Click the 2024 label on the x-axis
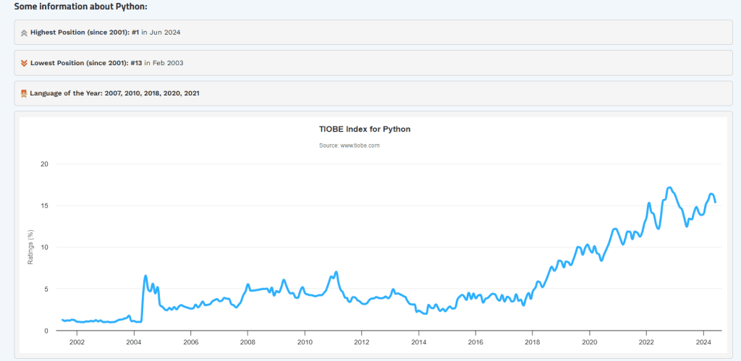Viewport: 741px width, 361px height. (703, 343)
